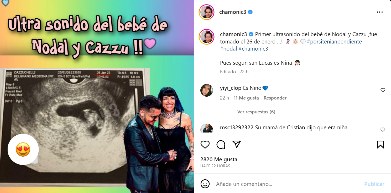Open the #chamonic3 hashtag link
The image size is (391, 193).
pyautogui.click(x=253, y=49)
